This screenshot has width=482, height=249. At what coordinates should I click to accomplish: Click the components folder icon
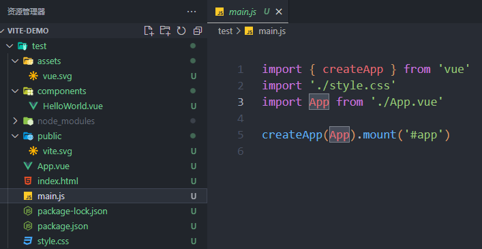28,91
